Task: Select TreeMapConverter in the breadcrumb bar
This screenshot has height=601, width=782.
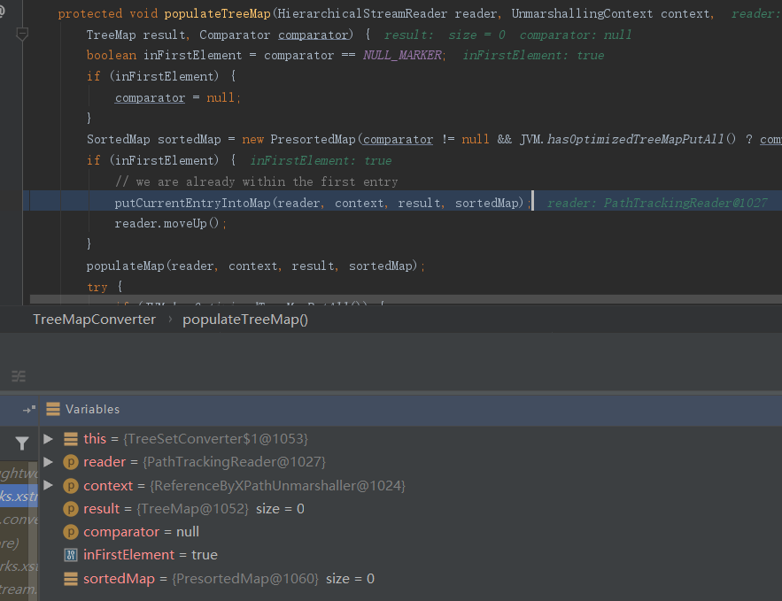Action: pyautogui.click(x=94, y=320)
